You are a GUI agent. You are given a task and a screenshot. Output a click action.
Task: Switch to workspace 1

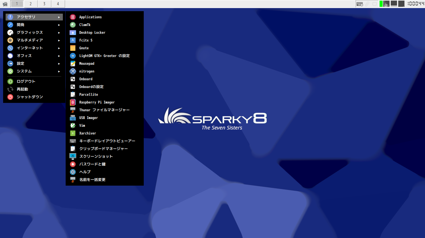tap(17, 4)
